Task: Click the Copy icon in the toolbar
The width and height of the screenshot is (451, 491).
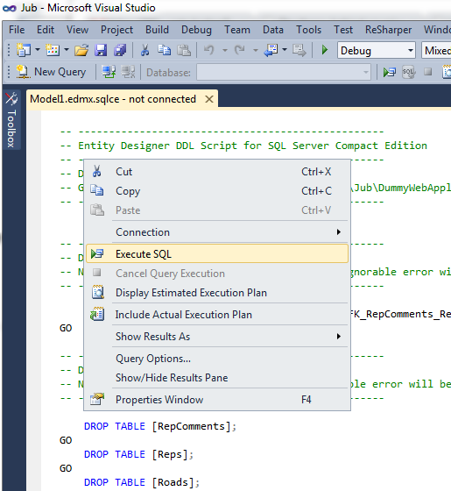Action: (165, 50)
